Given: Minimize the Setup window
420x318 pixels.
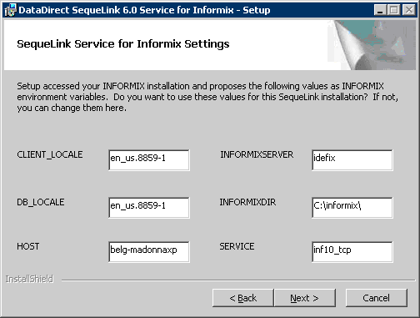Looking at the screenshot, I should (380, 10).
